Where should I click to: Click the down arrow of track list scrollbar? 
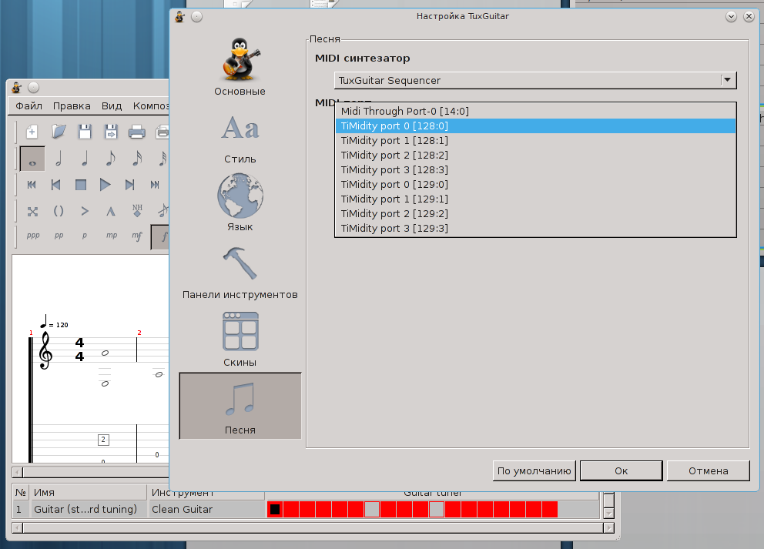coord(608,514)
